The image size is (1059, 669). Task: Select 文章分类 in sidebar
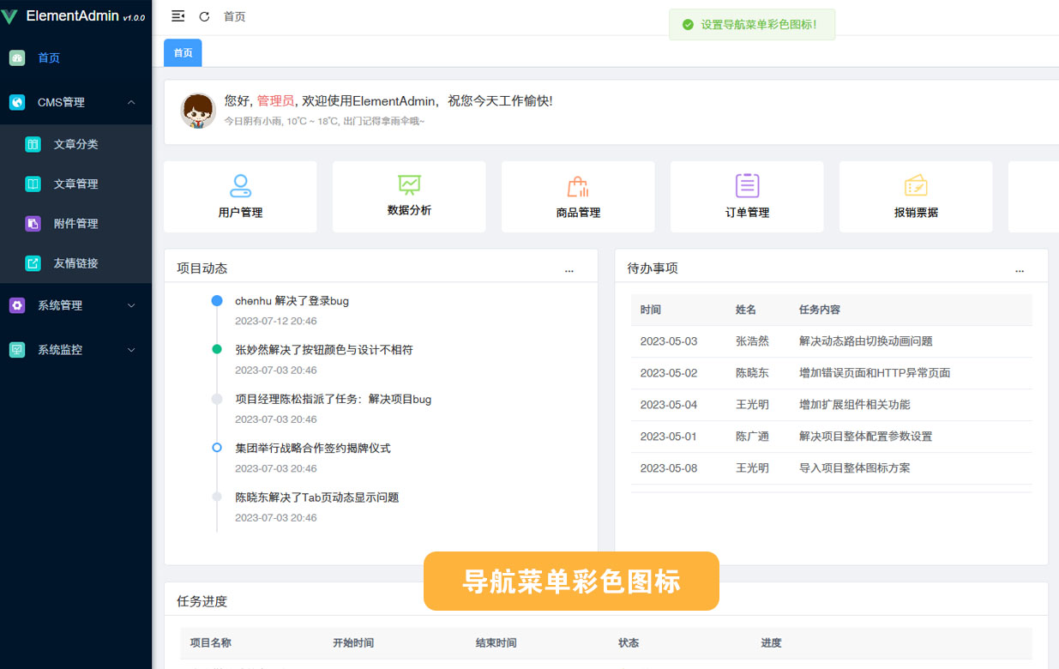[x=75, y=144]
